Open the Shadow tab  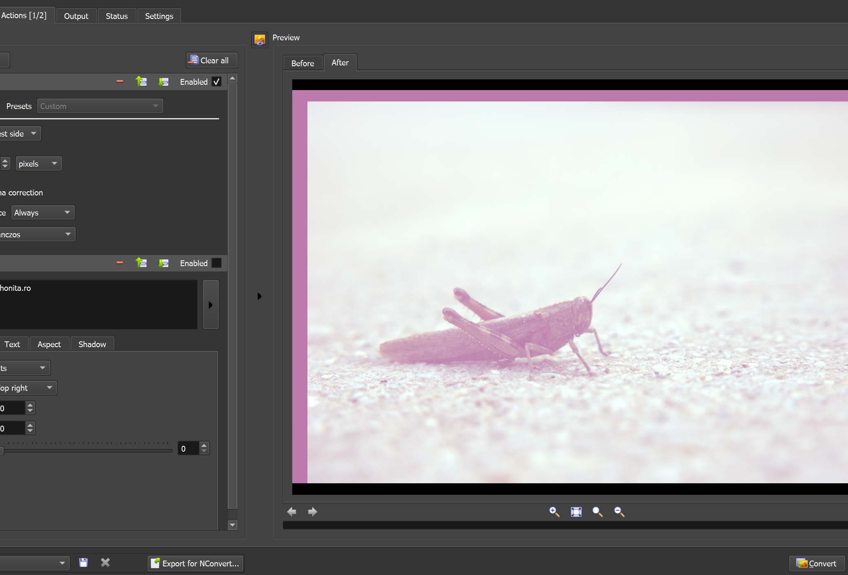(92, 344)
